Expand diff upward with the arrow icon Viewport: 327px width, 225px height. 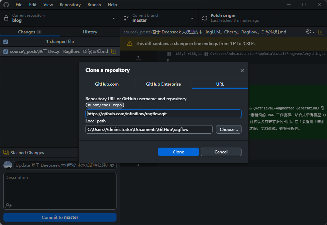(138, 58)
